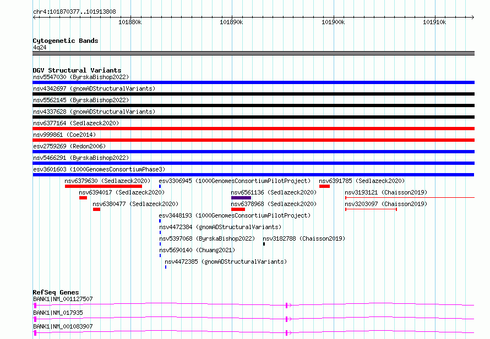Select nsv6378968 (Sedlazeck2020) label

(x=274, y=204)
